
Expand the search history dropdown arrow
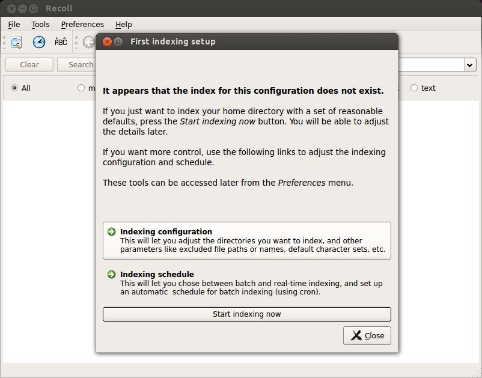tap(470, 65)
